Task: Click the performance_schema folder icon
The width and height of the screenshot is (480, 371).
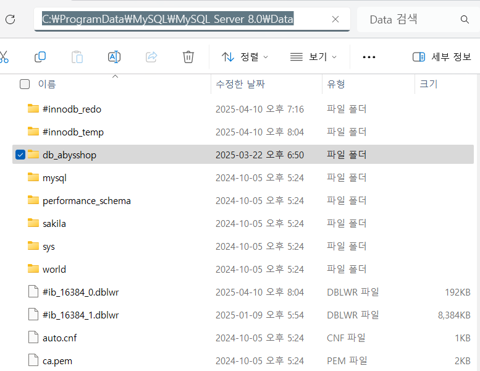Action: (33, 200)
